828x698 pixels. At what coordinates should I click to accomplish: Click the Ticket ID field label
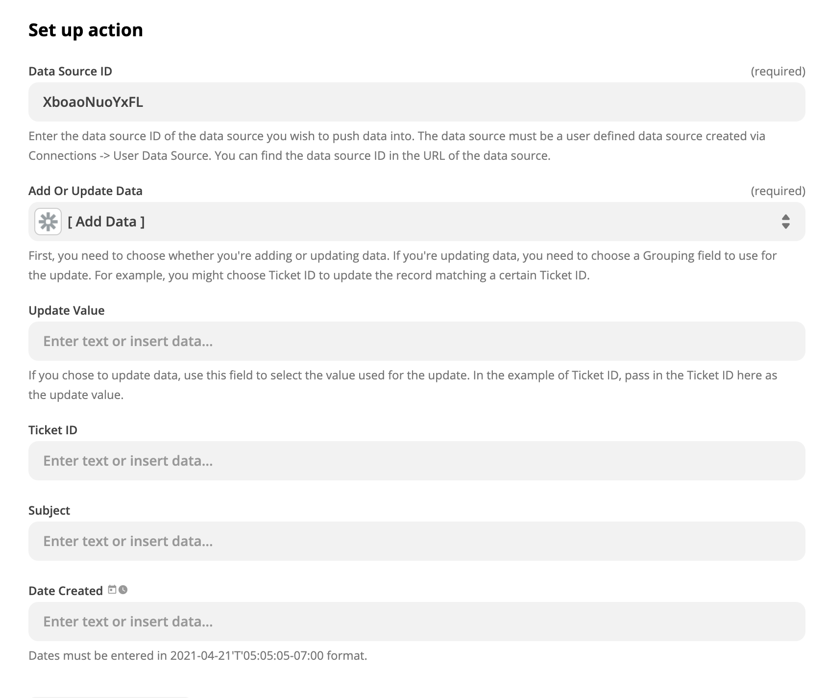click(53, 430)
